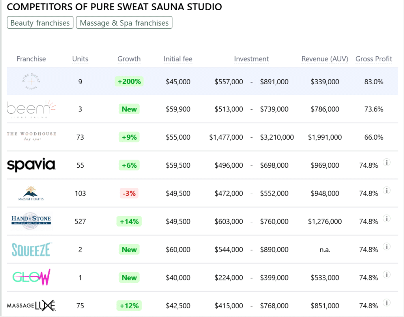This screenshot has height=317, width=404.
Task: Open the Beauty franchises category tag
Action: click(x=40, y=22)
